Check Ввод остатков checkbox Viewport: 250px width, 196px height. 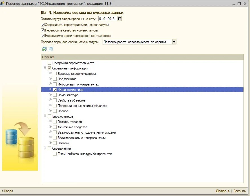pyautogui.click(x=49, y=116)
